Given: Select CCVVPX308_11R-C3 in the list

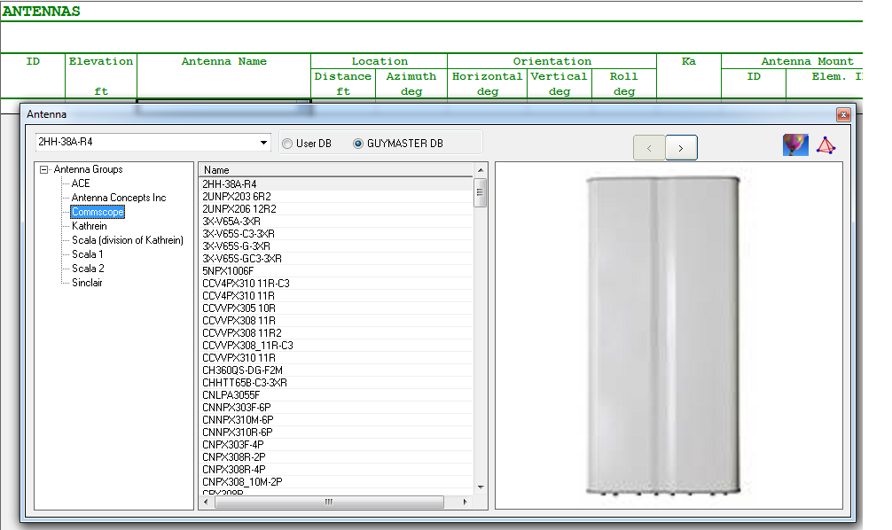Looking at the screenshot, I should [x=336, y=345].
